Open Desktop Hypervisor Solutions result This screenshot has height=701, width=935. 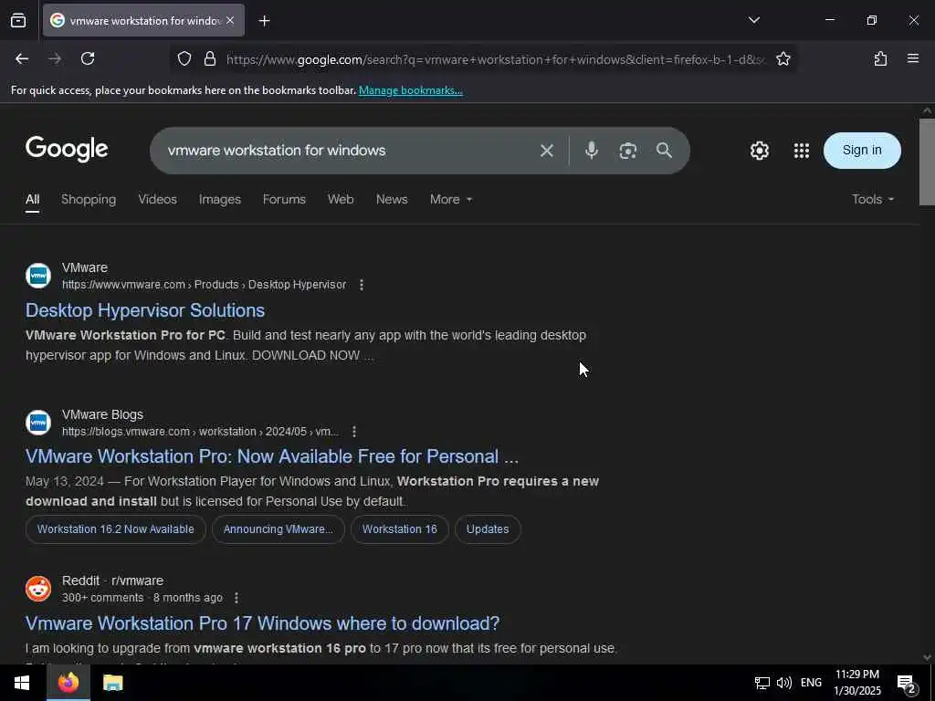145,310
